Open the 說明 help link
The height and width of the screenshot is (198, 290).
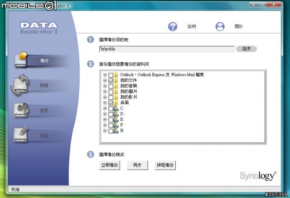[192, 26]
